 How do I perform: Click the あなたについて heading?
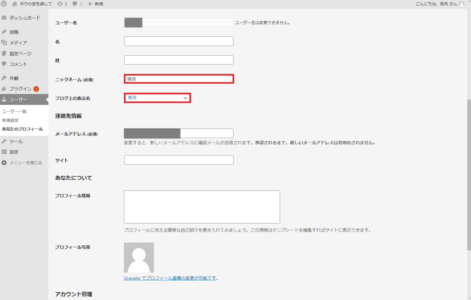point(74,178)
